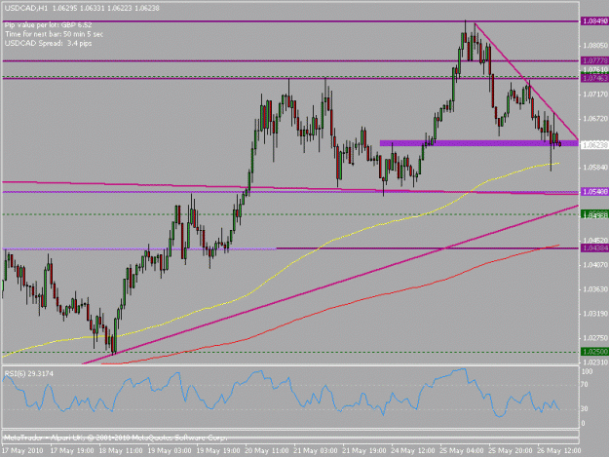Click the 1.07170 price axis value
The width and height of the screenshot is (609, 457).
point(594,94)
